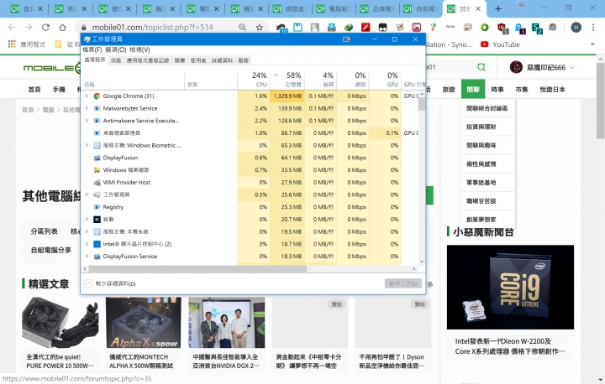Image resolution: width=605 pixels, height=384 pixels.
Task: Click the Windows 檔案總管 folder icon
Action: 97,170
